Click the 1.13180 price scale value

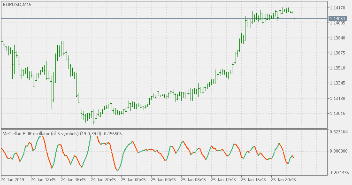point(337,98)
